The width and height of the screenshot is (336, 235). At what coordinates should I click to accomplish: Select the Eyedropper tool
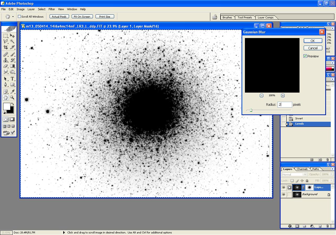tap(12, 92)
